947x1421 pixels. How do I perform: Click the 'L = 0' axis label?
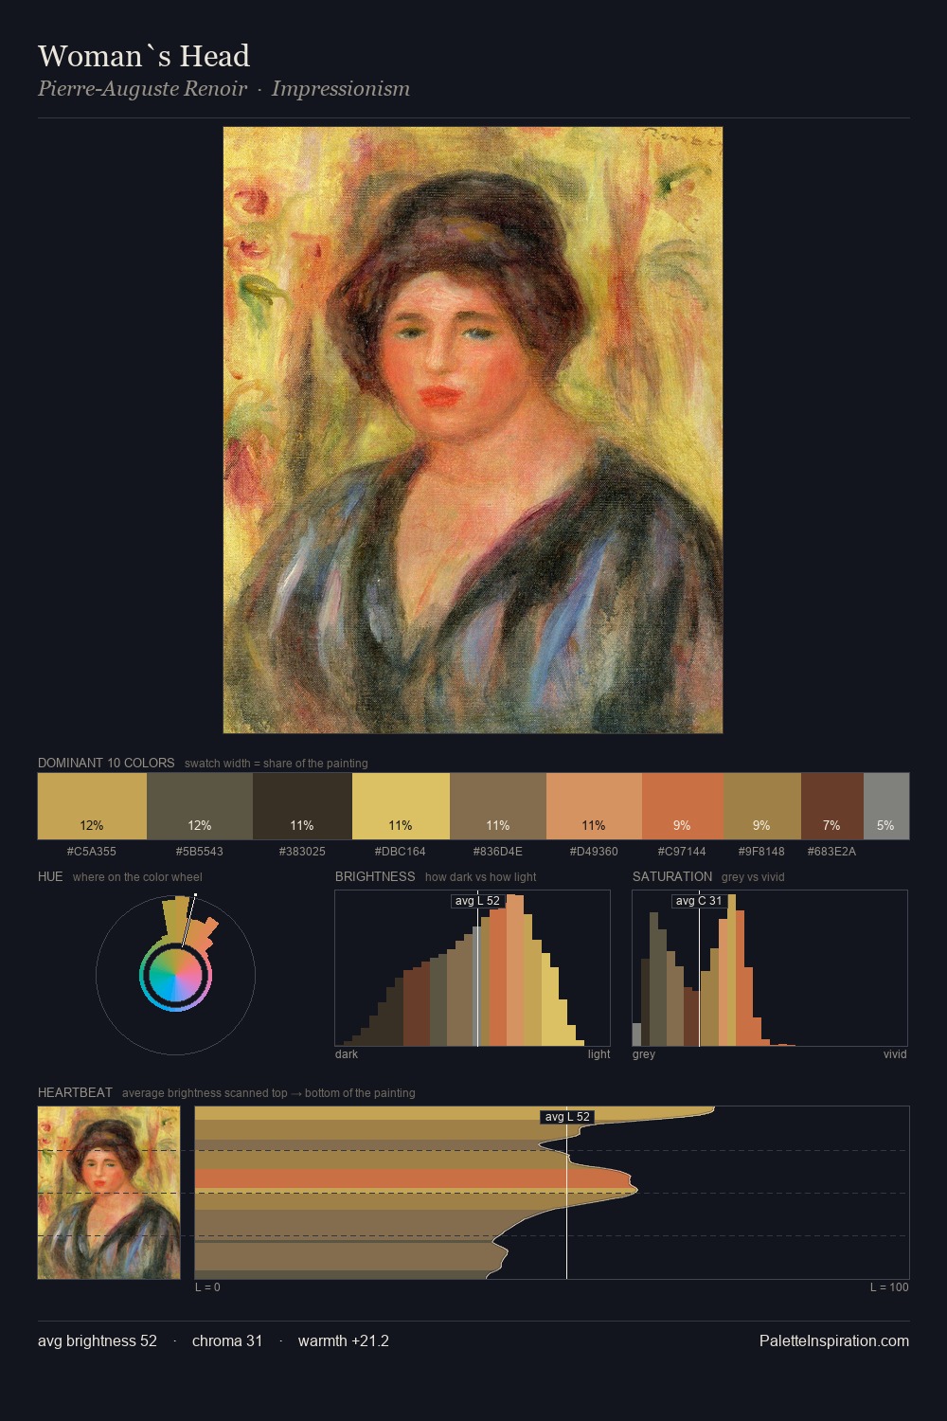tap(207, 1287)
